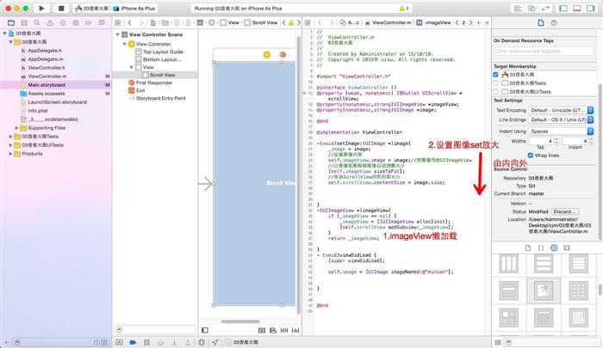This screenshot has height=348, width=603.
Task: Click the On Demand Resource Tags field
Action: pos(544,51)
